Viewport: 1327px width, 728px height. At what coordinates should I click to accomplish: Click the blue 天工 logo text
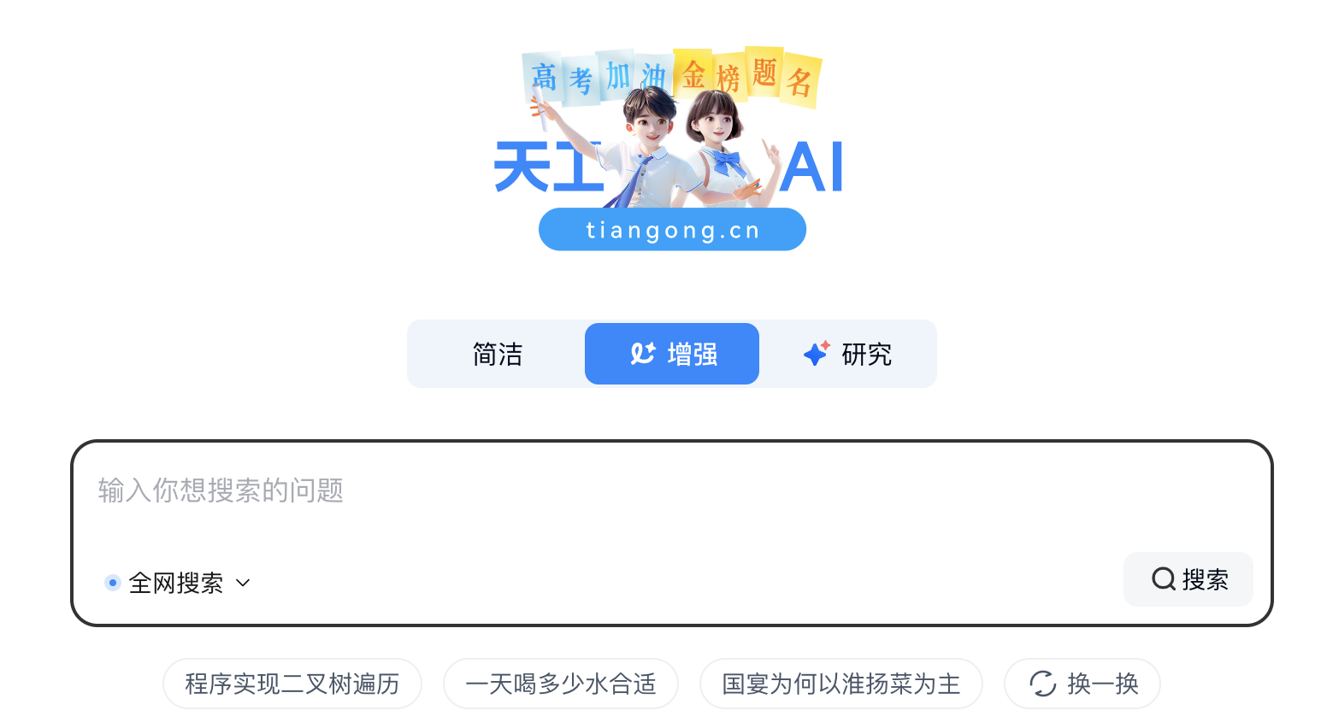tap(548, 167)
